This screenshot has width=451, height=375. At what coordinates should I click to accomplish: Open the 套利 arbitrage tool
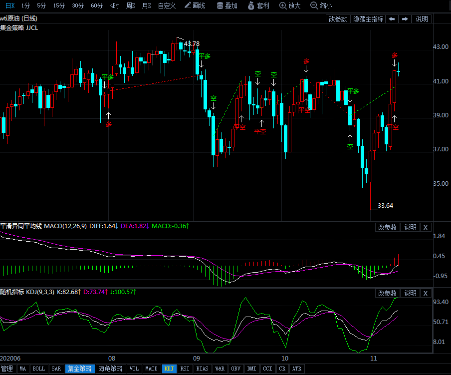tap(258, 5)
